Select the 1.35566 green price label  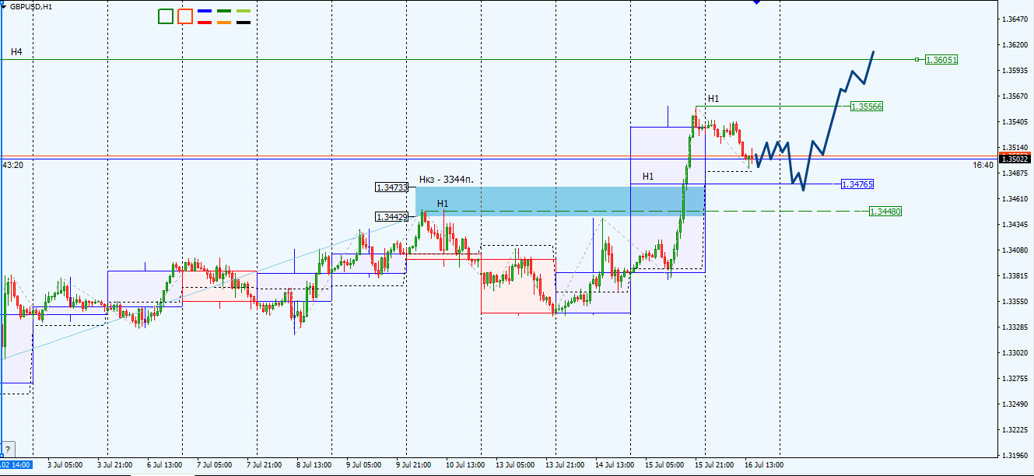(867, 106)
